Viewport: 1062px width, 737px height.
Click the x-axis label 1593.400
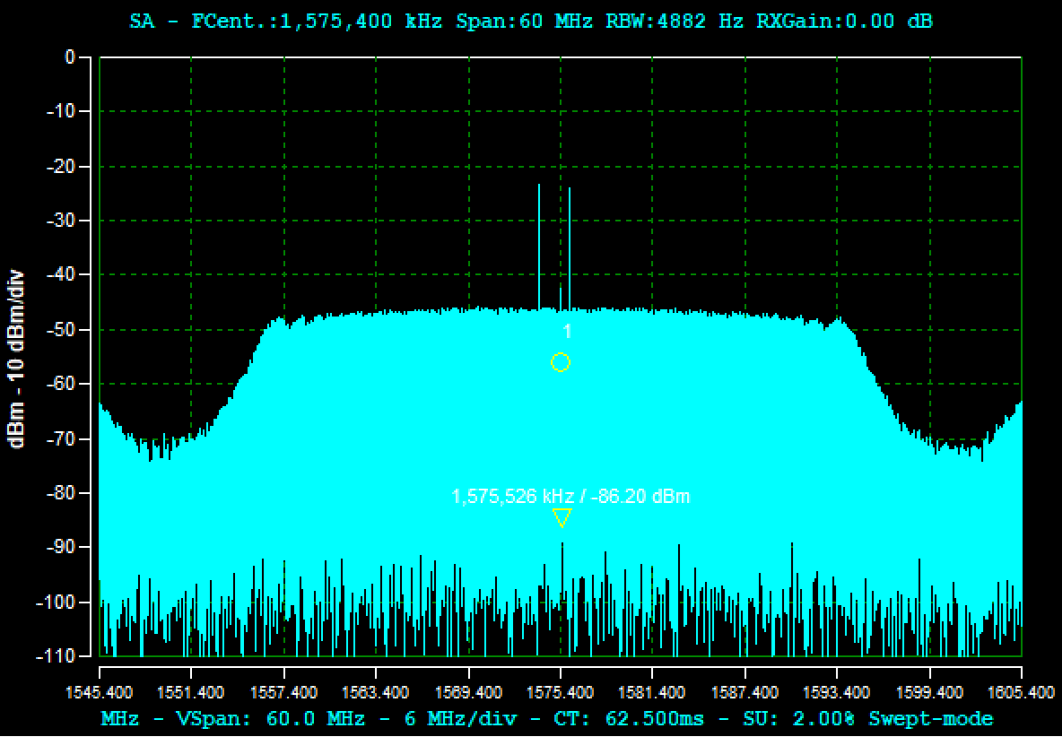pyautogui.click(x=837, y=692)
